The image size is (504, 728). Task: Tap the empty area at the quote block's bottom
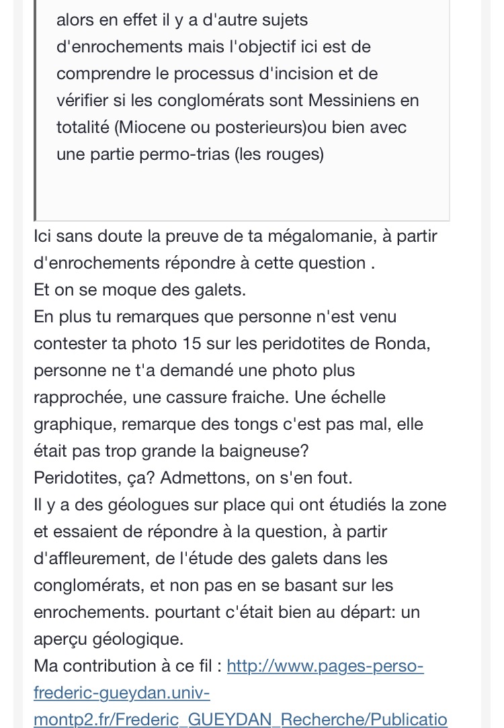(x=242, y=195)
